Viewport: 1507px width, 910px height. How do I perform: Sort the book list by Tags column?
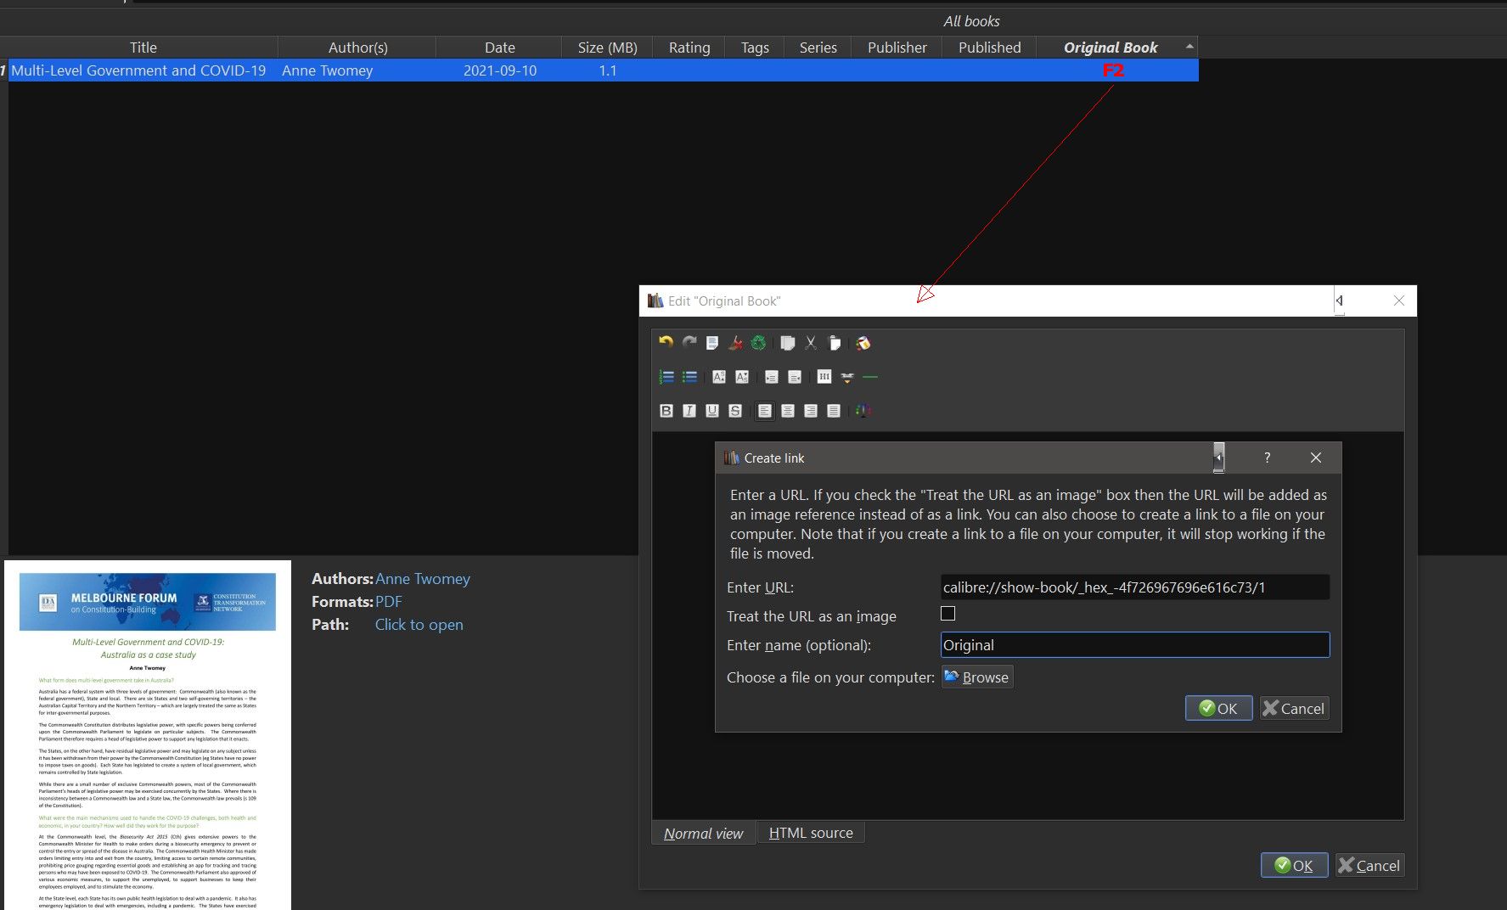755,48
